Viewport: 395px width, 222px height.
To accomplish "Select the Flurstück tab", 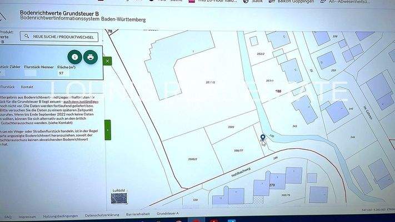I will pyautogui.click(x=8, y=87).
